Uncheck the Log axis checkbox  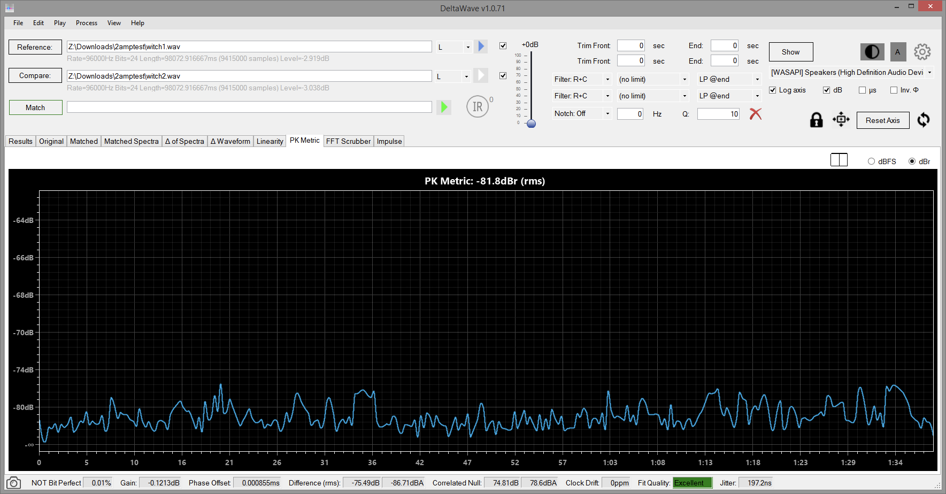tap(772, 90)
